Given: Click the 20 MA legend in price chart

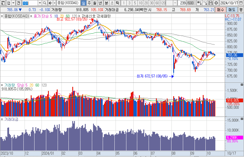Looking at the screenshot, I should pyautogui.click(x=62, y=16).
